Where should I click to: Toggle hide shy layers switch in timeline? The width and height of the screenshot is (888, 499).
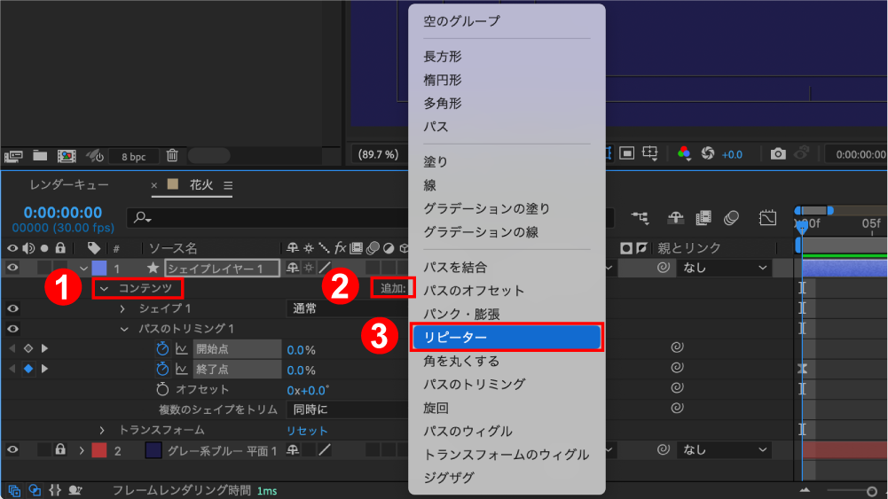tap(675, 217)
